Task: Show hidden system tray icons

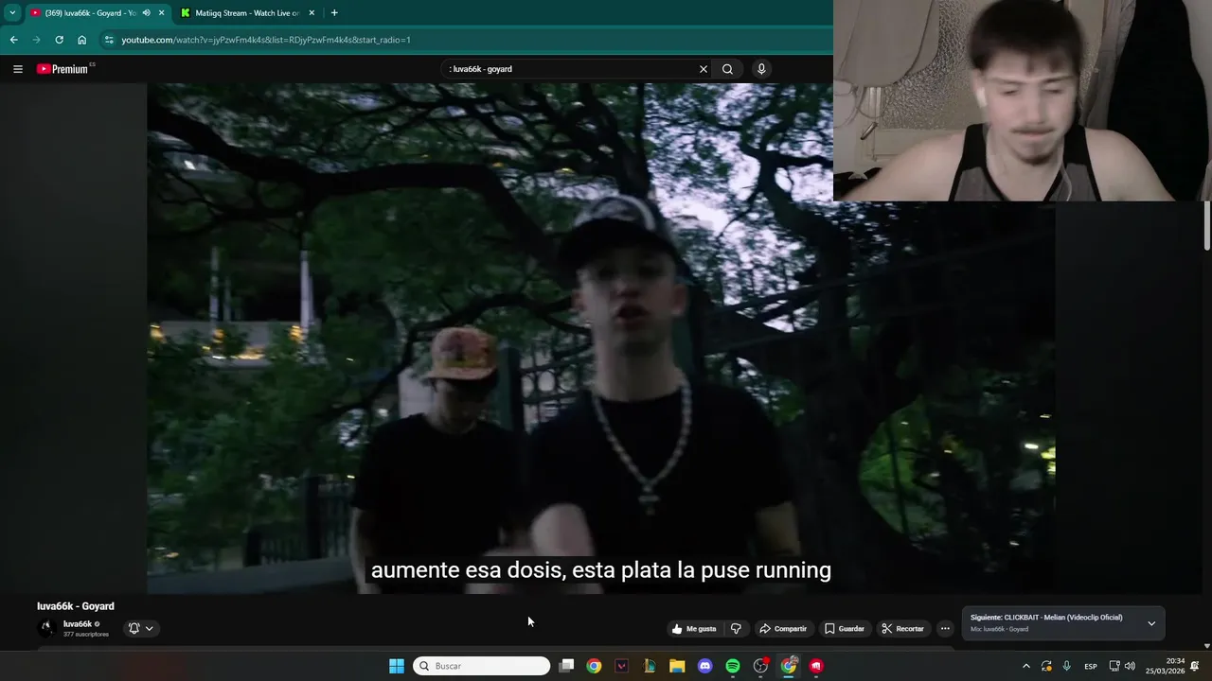Action: (1025, 666)
